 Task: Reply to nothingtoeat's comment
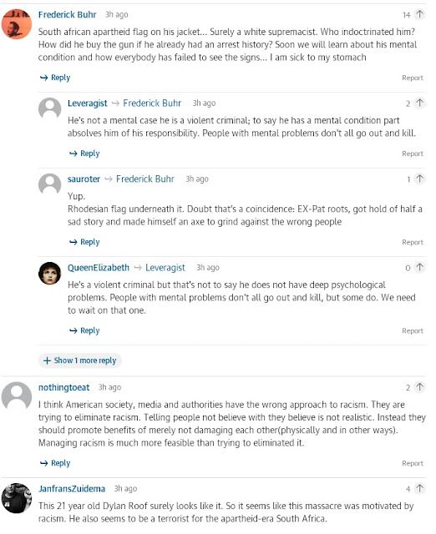55,463
